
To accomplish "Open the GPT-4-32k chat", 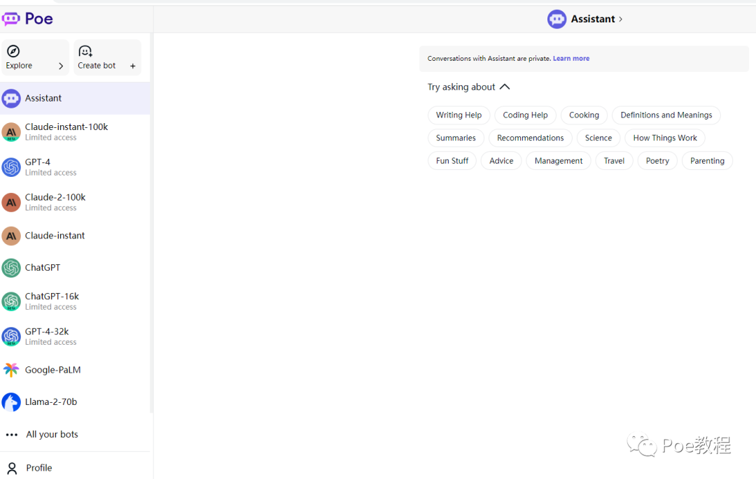I will (75, 336).
